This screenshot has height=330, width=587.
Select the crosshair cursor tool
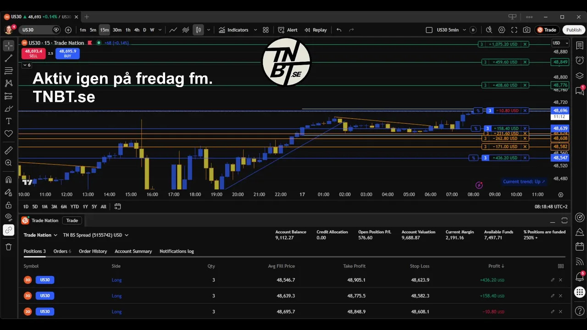pos(8,46)
